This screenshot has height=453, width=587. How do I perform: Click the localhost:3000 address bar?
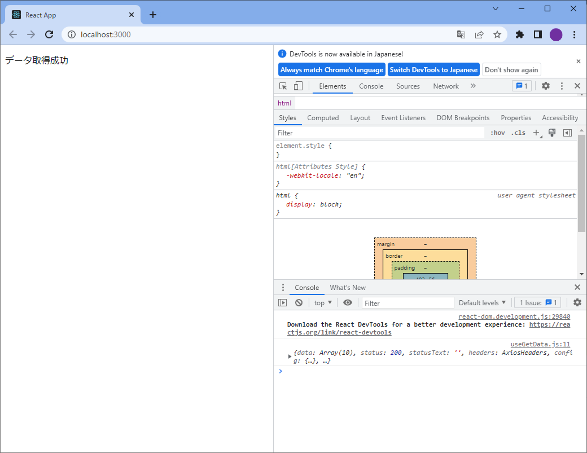click(105, 35)
